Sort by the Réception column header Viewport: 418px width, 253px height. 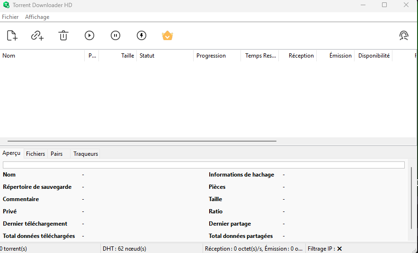coord(297,56)
